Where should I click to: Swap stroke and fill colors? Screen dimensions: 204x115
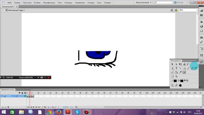pyautogui.click(x=187, y=80)
